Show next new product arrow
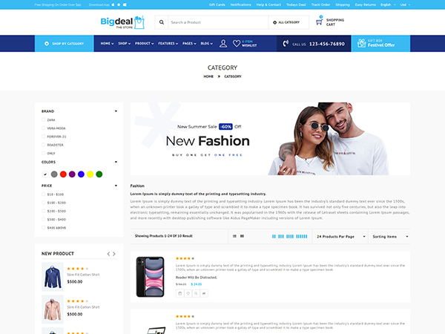 click(115, 254)
